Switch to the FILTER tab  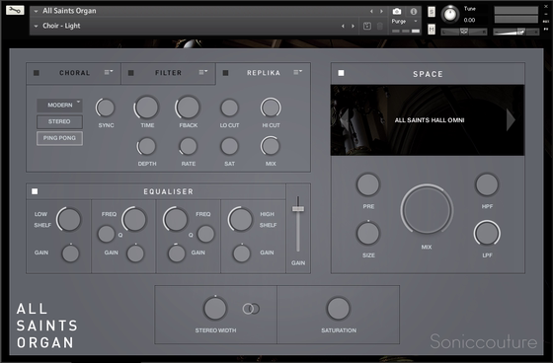click(x=168, y=73)
